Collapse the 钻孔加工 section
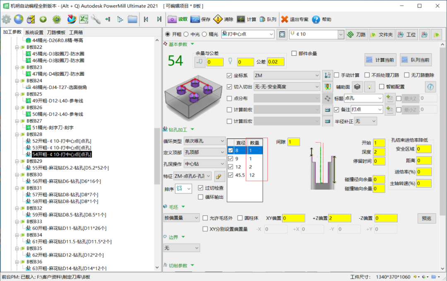Image resolution: width=447 pixels, height=281 pixels. (x=193, y=130)
